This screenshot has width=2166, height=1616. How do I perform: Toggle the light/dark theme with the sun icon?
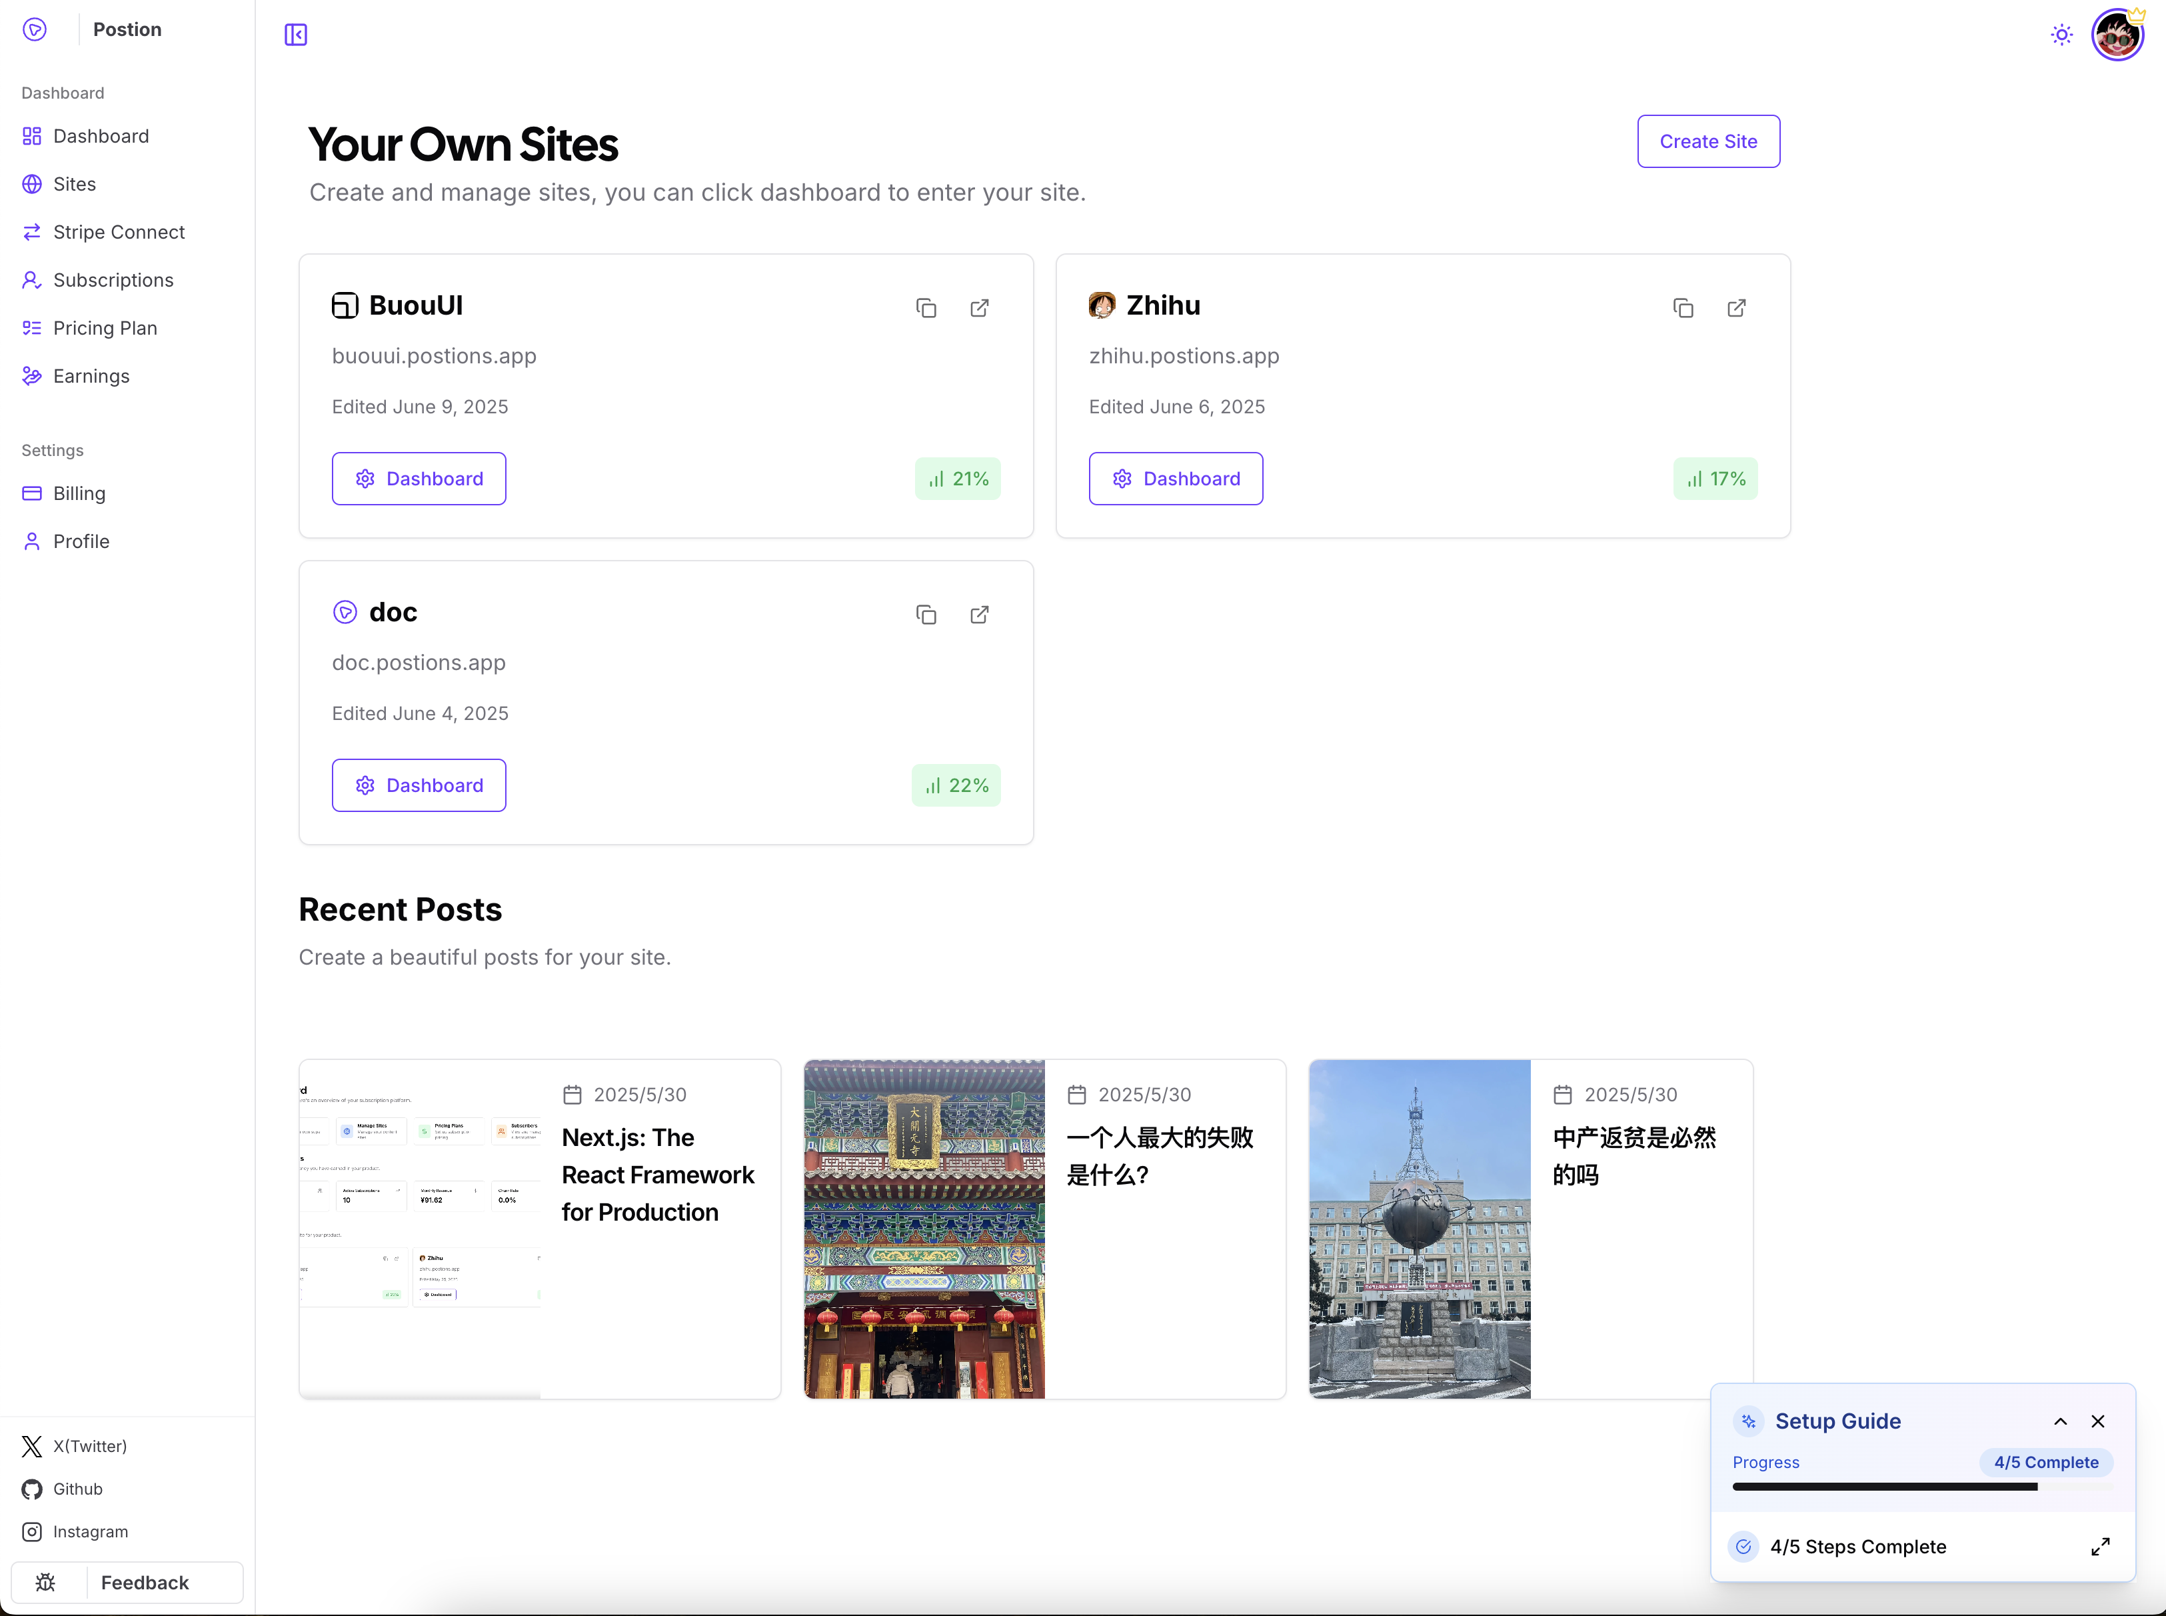(2061, 34)
